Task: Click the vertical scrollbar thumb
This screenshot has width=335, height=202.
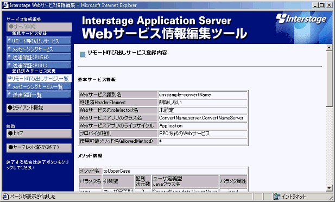Action: point(329,79)
